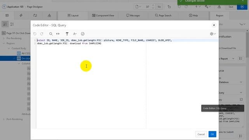
Task: Click the Application 101 breadcrumb
Action: click(15, 7)
